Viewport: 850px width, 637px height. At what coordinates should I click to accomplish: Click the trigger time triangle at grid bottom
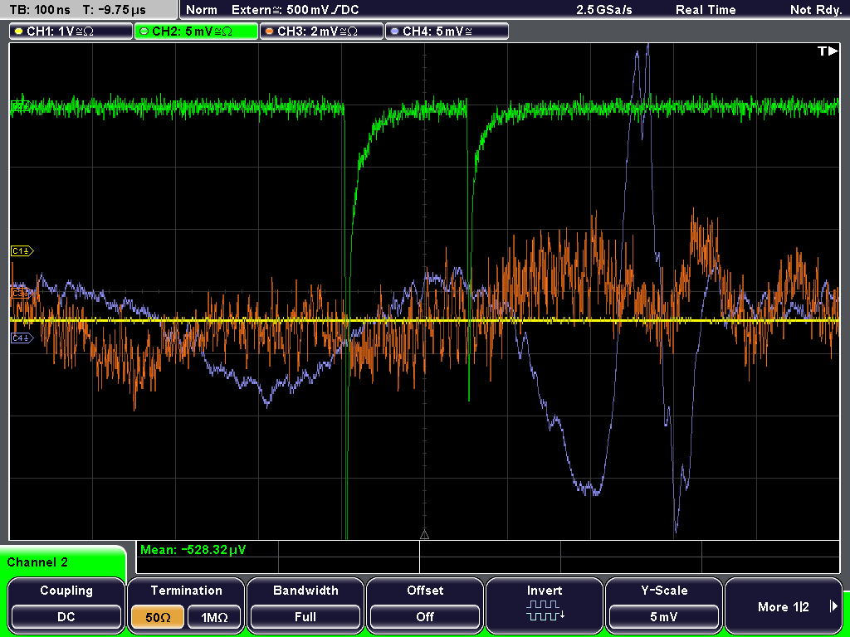[x=424, y=535]
